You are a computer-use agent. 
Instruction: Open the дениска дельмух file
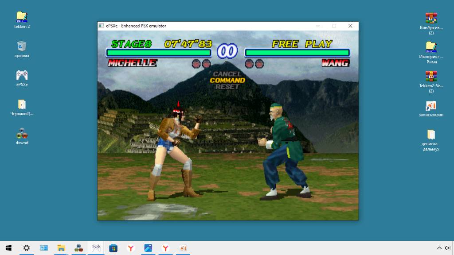pos(431,140)
